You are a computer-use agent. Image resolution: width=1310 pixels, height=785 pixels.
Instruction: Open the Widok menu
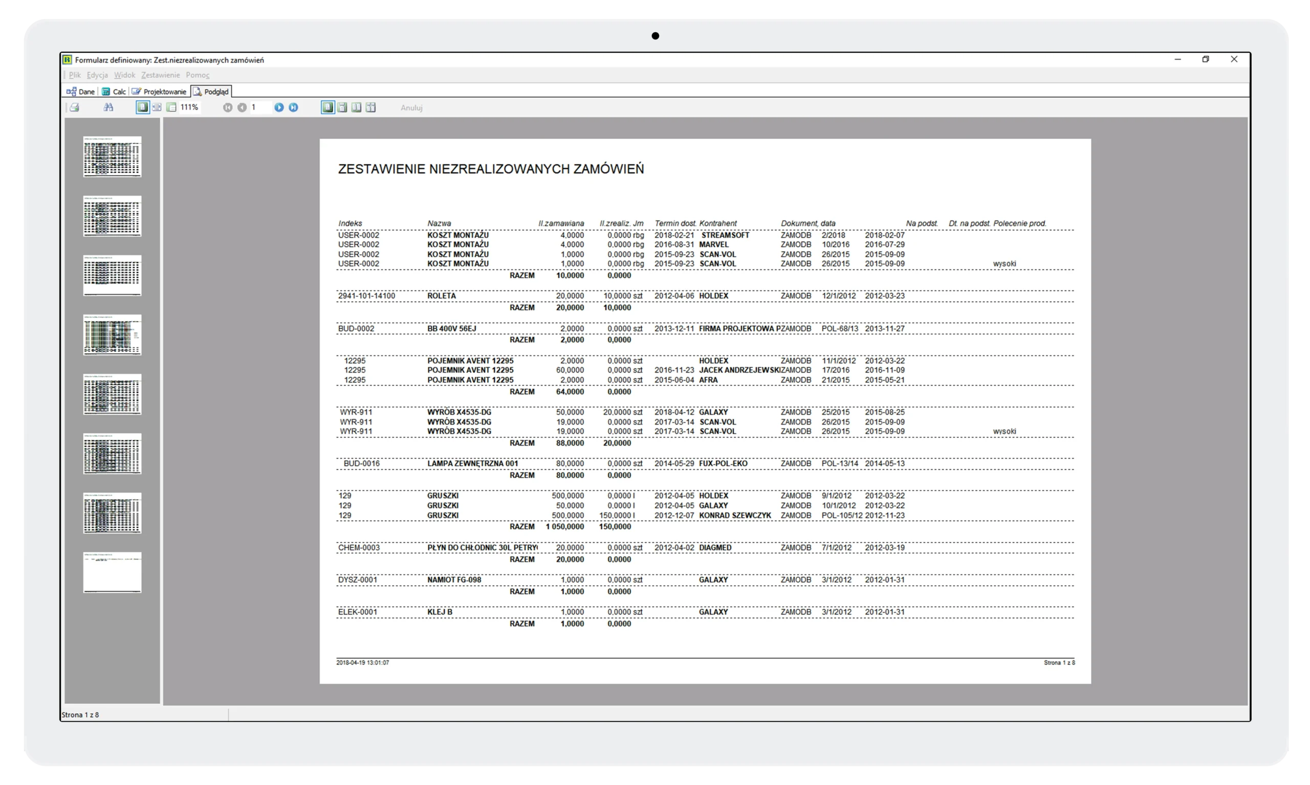[124, 75]
